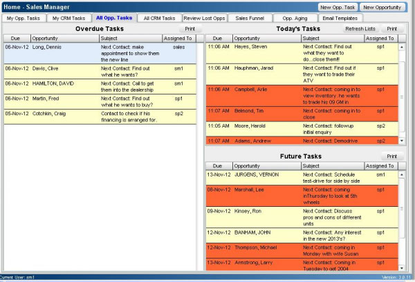This screenshot has height=282, width=415.
Task: Switch to My Opp. Tasks tab
Action: coord(24,18)
